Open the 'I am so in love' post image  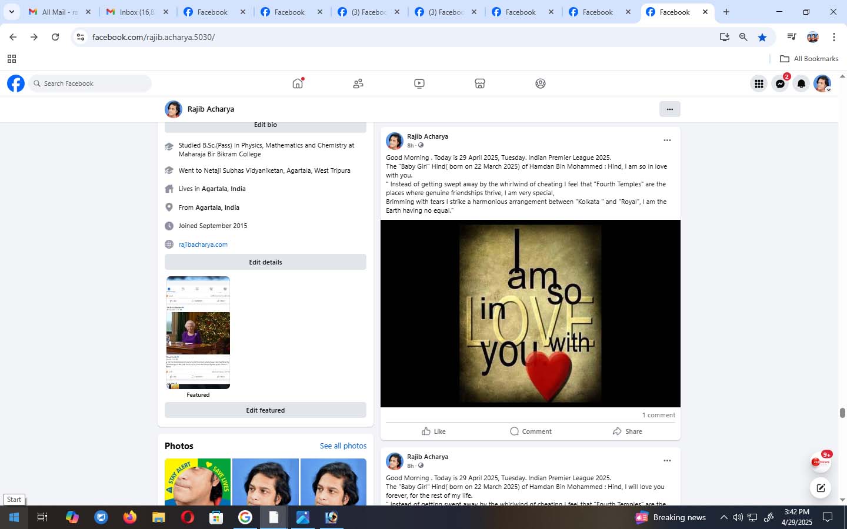tap(531, 313)
